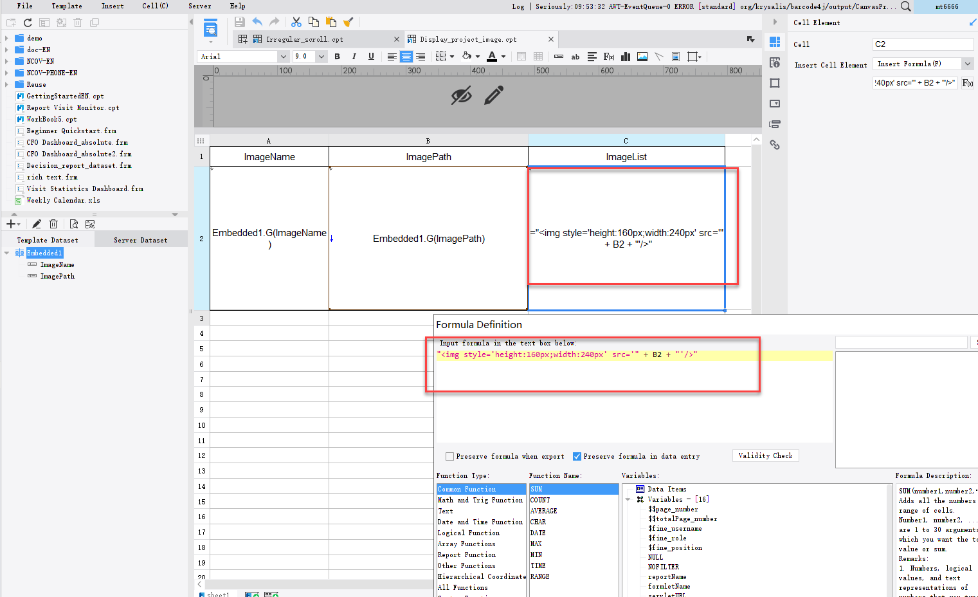The image size is (978, 597).
Task: Insert a formula using the F(x) toolbar icon
Action: point(608,56)
